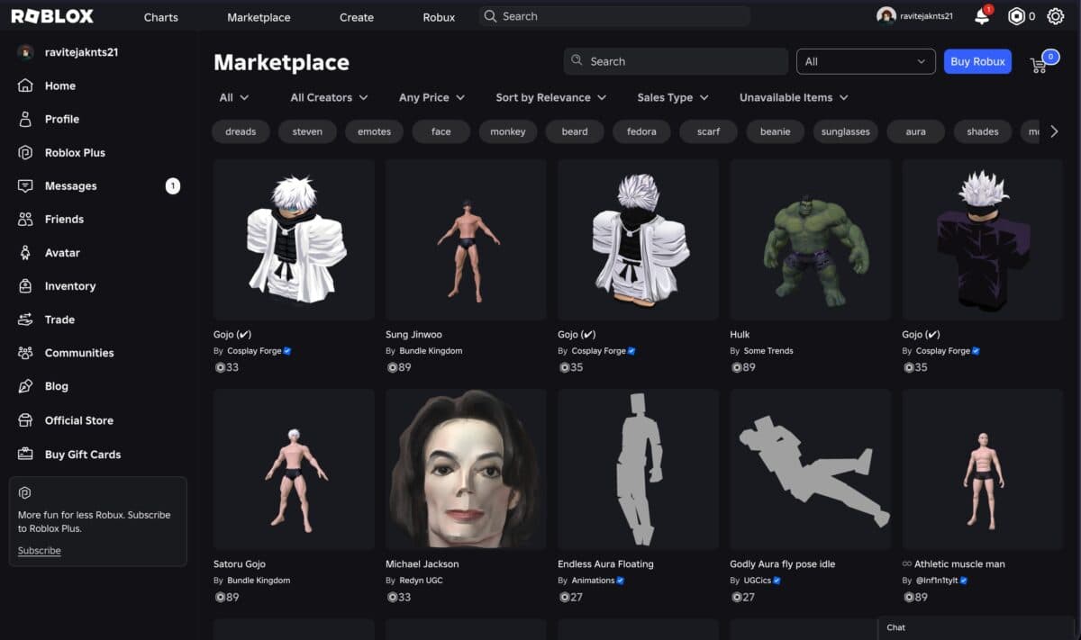Select the dreads tag chip

241,131
